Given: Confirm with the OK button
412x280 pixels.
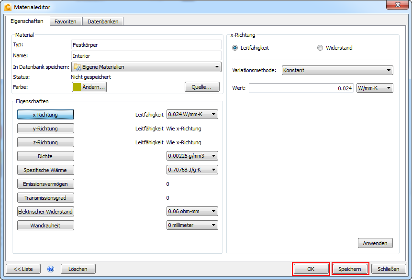Looking at the screenshot, I should click(x=311, y=269).
